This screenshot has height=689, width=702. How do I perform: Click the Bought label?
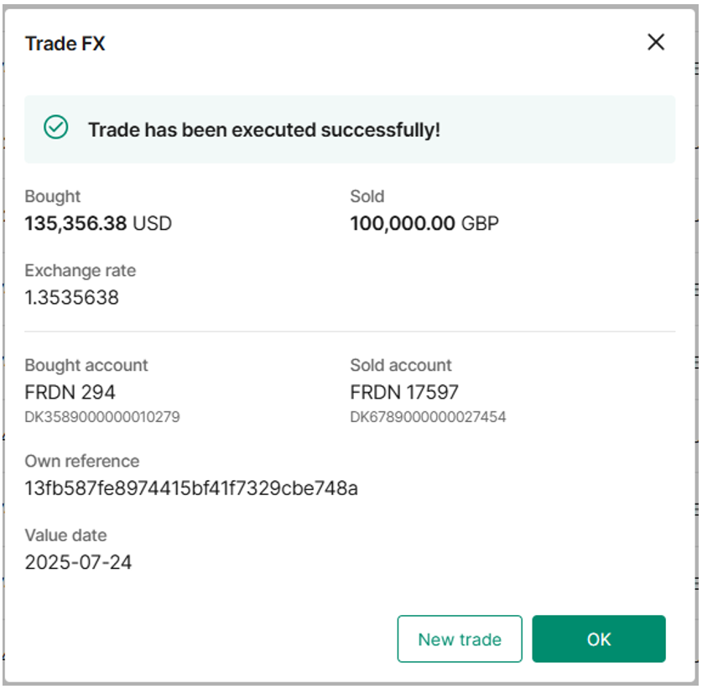(53, 196)
